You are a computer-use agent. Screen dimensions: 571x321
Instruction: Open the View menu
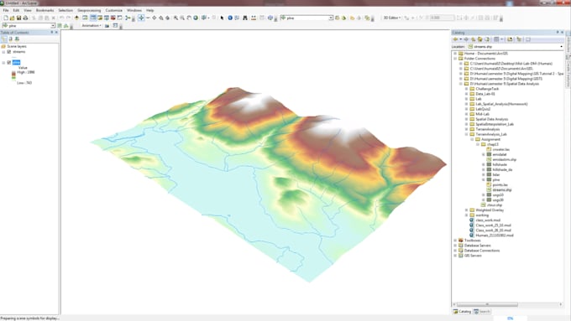coord(28,11)
